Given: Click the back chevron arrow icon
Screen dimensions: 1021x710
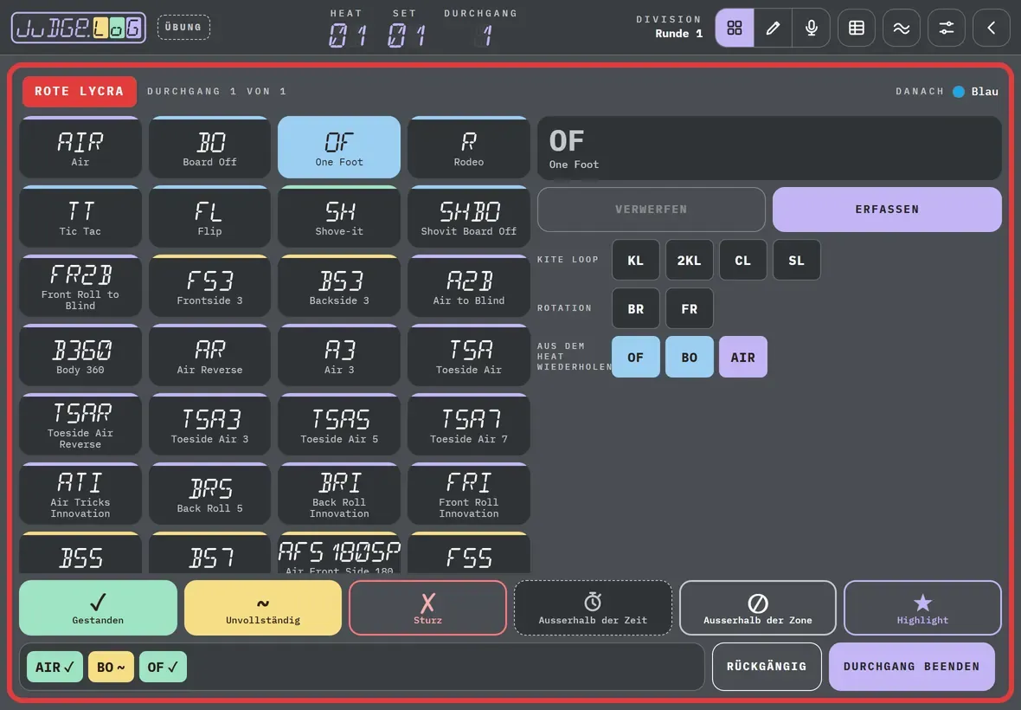Looking at the screenshot, I should pos(991,28).
